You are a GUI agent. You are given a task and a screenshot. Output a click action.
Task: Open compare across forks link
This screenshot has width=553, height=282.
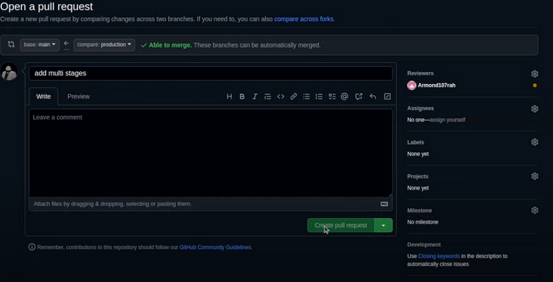coord(303,19)
